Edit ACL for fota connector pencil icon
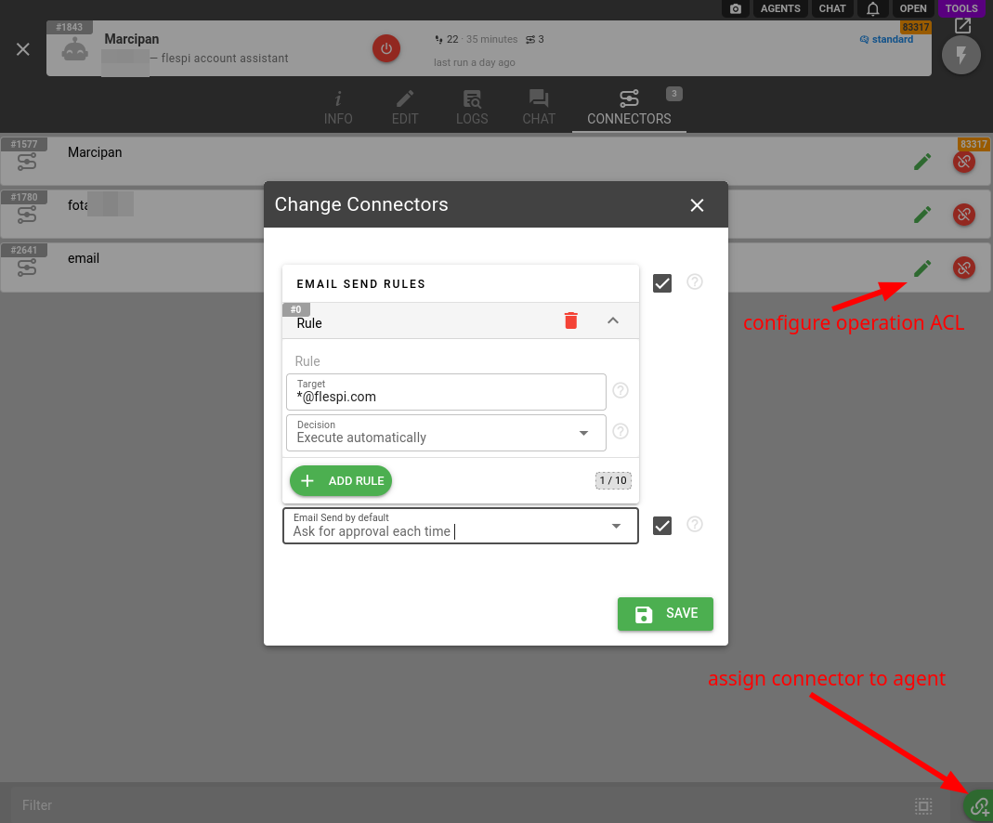The image size is (993, 823). [x=922, y=216]
